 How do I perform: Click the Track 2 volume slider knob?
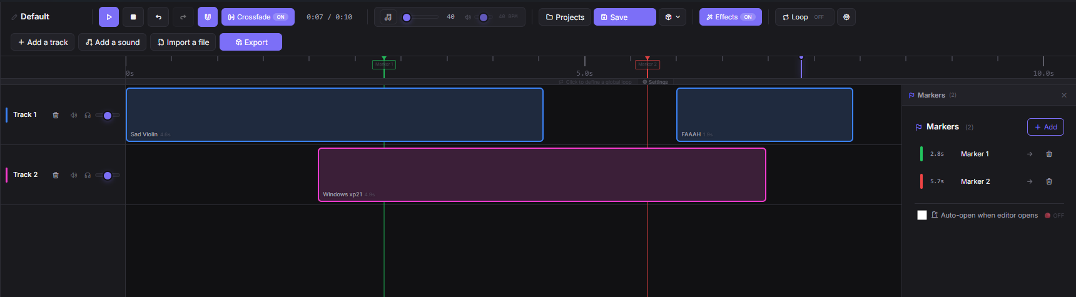pos(108,176)
